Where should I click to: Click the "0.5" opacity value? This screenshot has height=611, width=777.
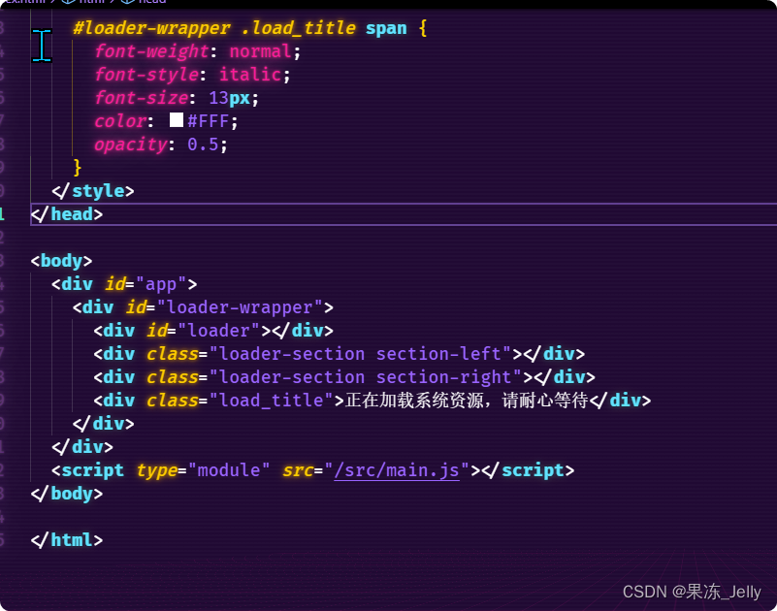pos(203,145)
